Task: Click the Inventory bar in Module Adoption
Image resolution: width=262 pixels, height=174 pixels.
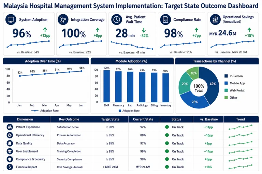Action: pos(166,88)
